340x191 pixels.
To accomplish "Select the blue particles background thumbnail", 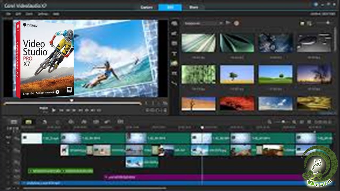I will pyautogui.click(x=275, y=43).
